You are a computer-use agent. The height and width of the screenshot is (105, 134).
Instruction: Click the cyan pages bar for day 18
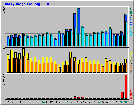point(75,37)
